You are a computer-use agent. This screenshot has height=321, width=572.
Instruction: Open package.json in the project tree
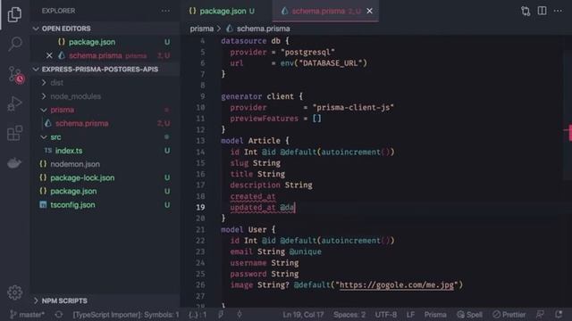[x=73, y=191]
